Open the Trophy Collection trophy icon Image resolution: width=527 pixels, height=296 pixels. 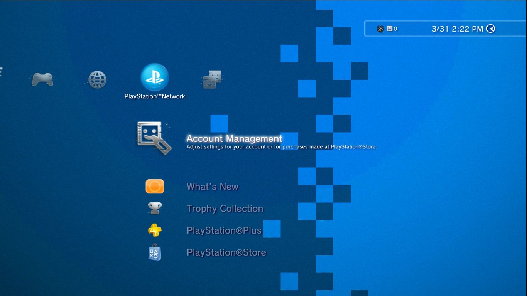point(155,209)
